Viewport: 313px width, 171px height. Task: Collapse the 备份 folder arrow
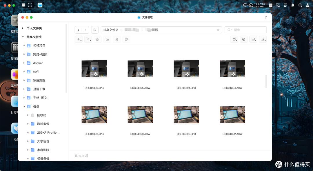pos(24,107)
